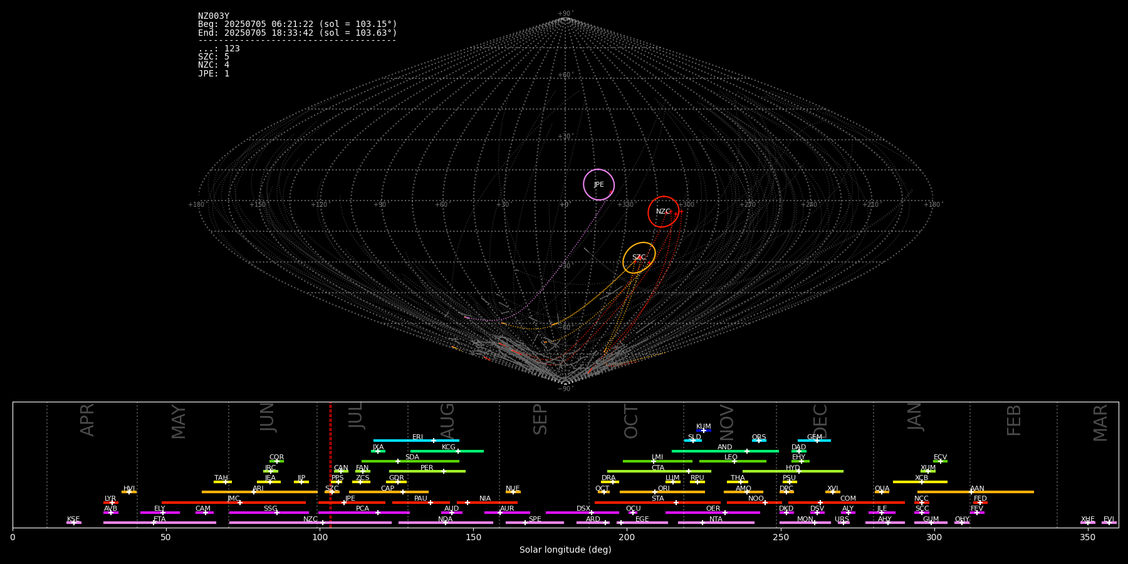This screenshot has height=564, width=1128.
Task: Click the QUA shower marker
Action: [882, 492]
